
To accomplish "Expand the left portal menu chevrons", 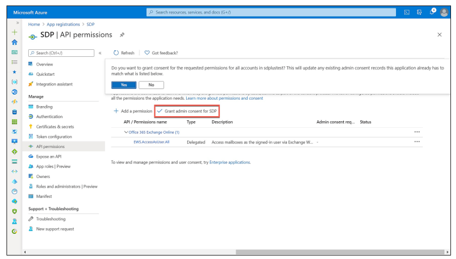I will [18, 23].
